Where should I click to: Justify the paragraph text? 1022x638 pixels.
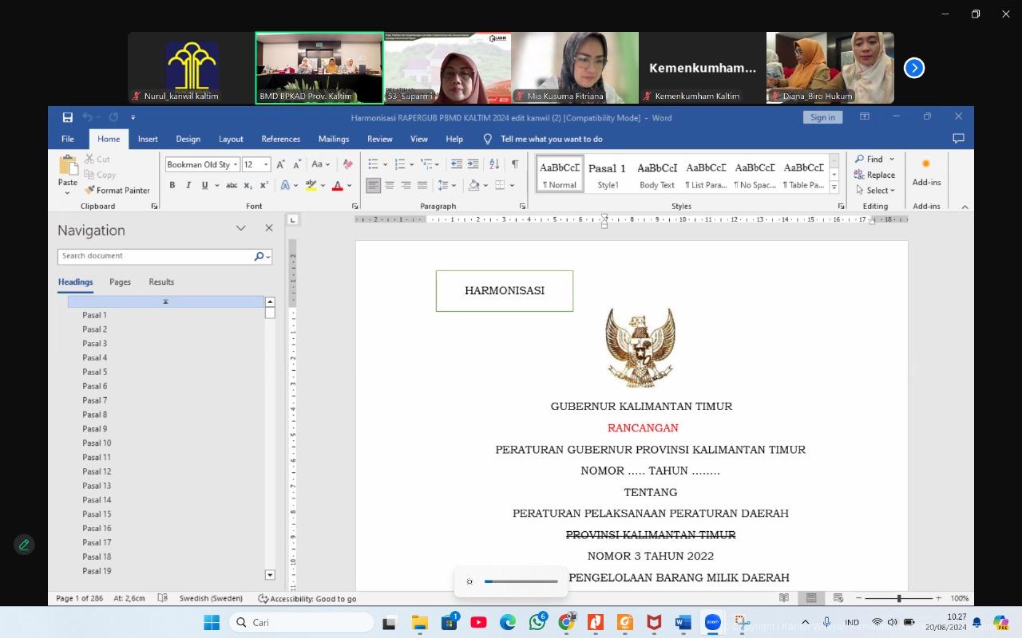[422, 185]
